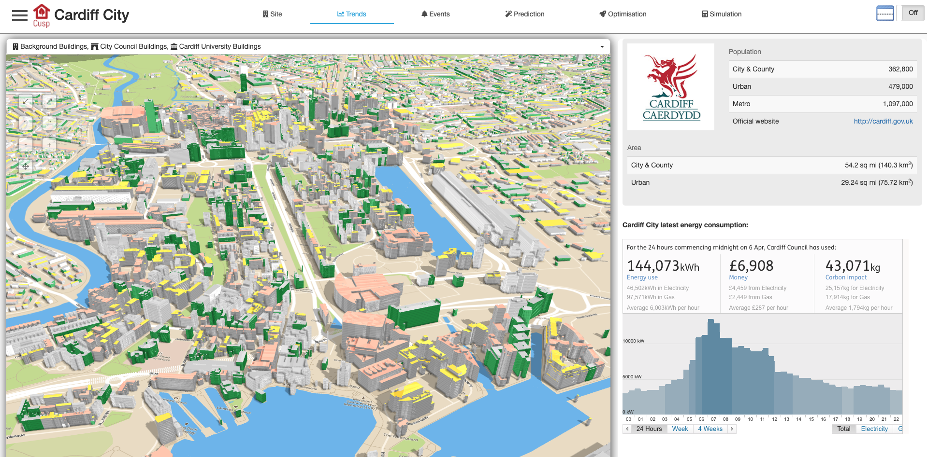Screen dimensions: 927x457
Task: Go to next period with the right arrow
Action: point(732,429)
